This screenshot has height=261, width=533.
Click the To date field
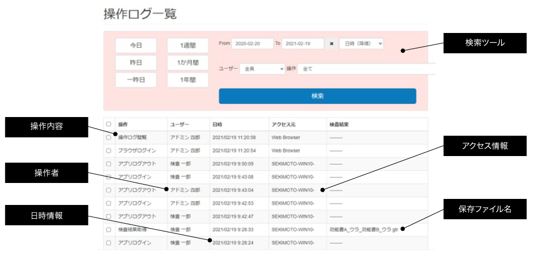tap(303, 43)
